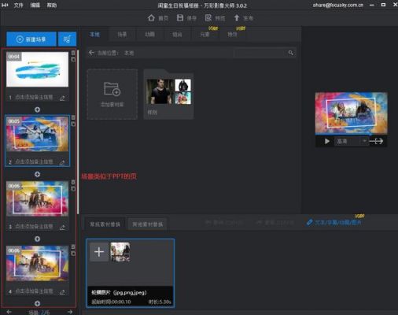Switch to the 场景 tab
Image resolution: width=398 pixels, height=315 pixels.
[x=122, y=35]
